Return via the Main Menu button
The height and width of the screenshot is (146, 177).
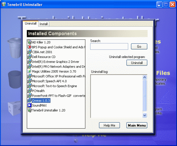click(x=137, y=125)
